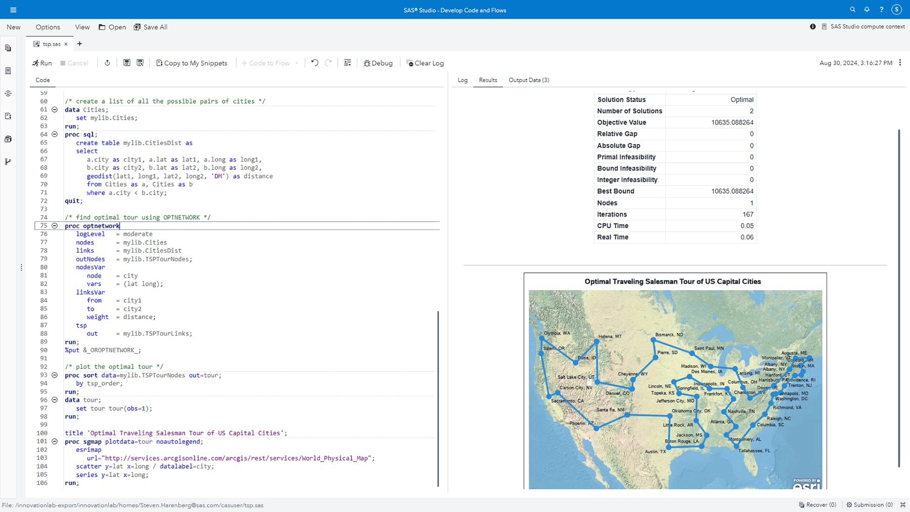Click the Run button to execute code
This screenshot has width=910, height=512.
42,63
